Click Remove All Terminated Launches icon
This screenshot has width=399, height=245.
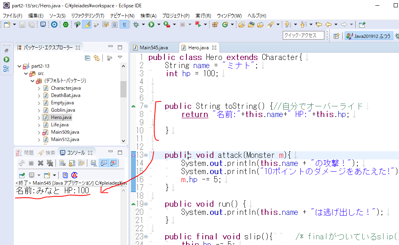coord(50,163)
